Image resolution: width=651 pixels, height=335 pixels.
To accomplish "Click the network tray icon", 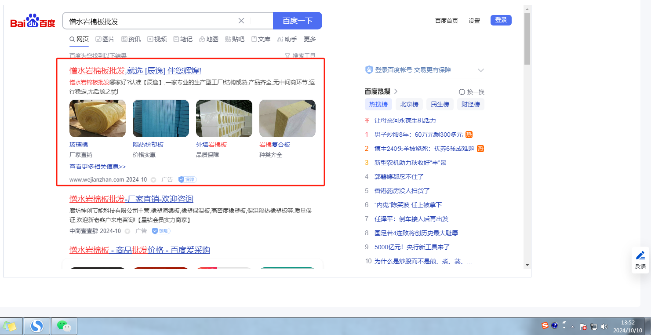I will (594, 326).
